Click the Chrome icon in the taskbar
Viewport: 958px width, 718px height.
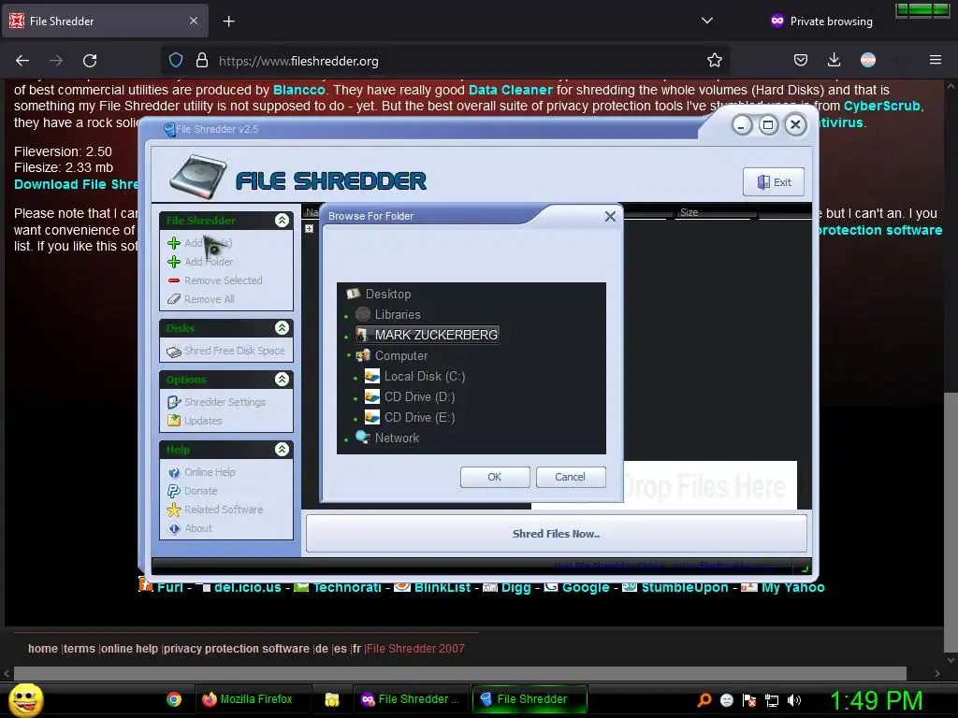(174, 699)
